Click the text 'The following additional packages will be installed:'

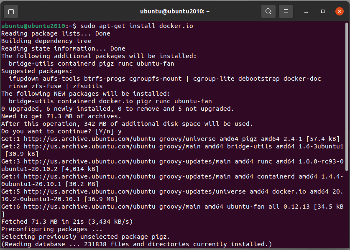pos(99,56)
